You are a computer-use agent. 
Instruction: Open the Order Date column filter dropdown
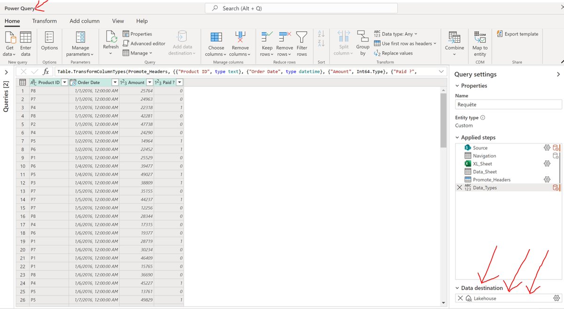115,82
